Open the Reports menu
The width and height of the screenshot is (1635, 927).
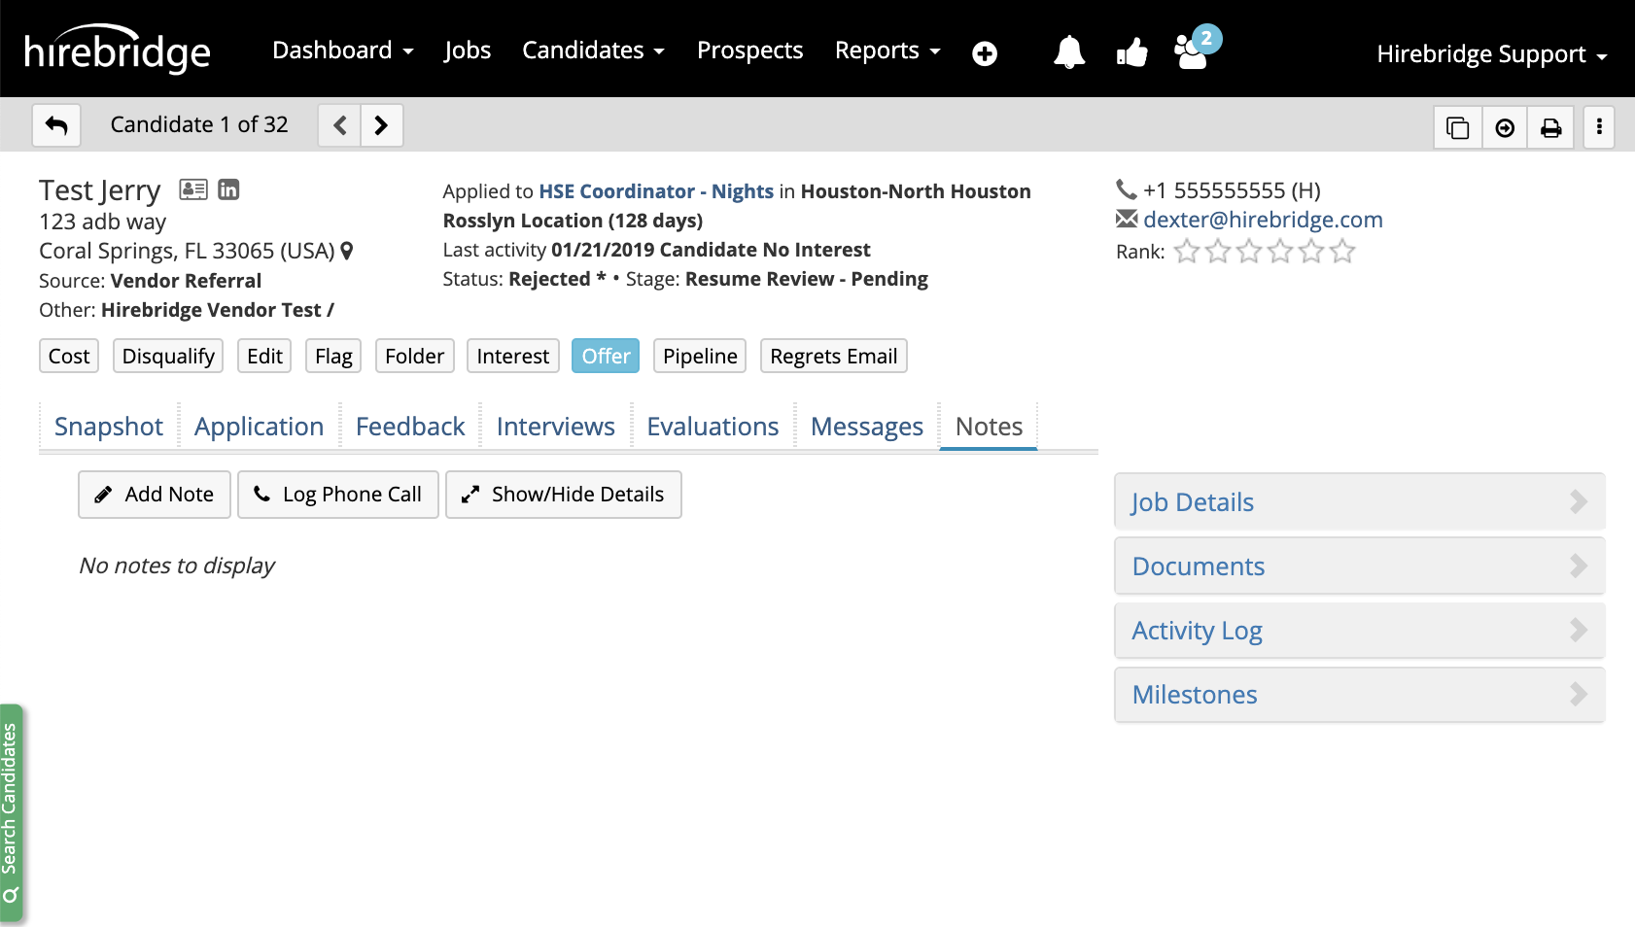coord(887,51)
